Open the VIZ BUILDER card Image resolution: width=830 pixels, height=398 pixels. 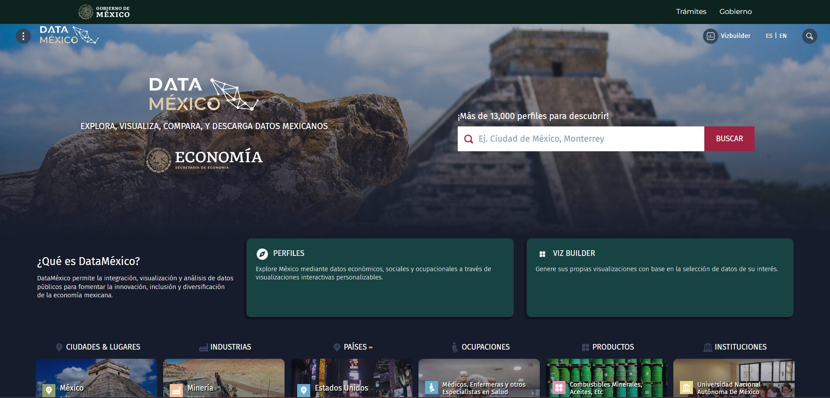[x=660, y=278]
